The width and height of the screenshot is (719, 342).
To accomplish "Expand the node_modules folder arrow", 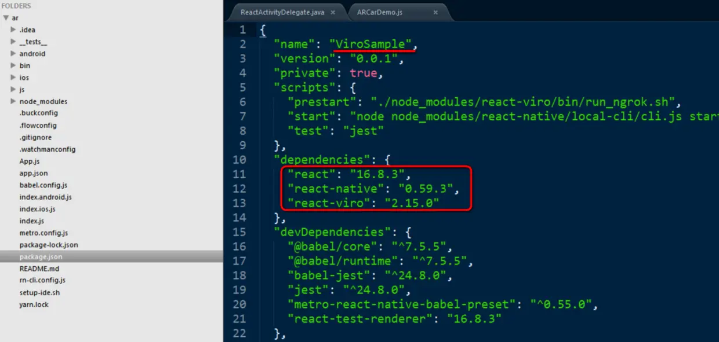I will (13, 101).
